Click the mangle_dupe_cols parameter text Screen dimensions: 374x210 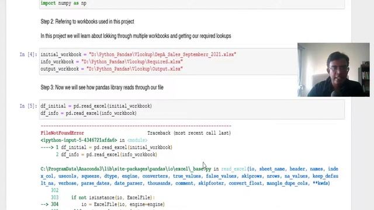[287, 183]
